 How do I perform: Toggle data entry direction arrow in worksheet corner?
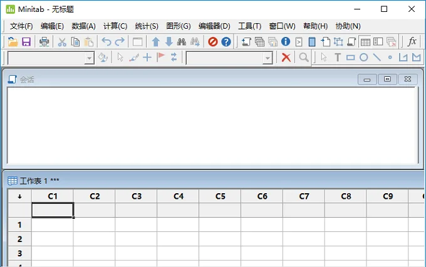[x=19, y=196]
